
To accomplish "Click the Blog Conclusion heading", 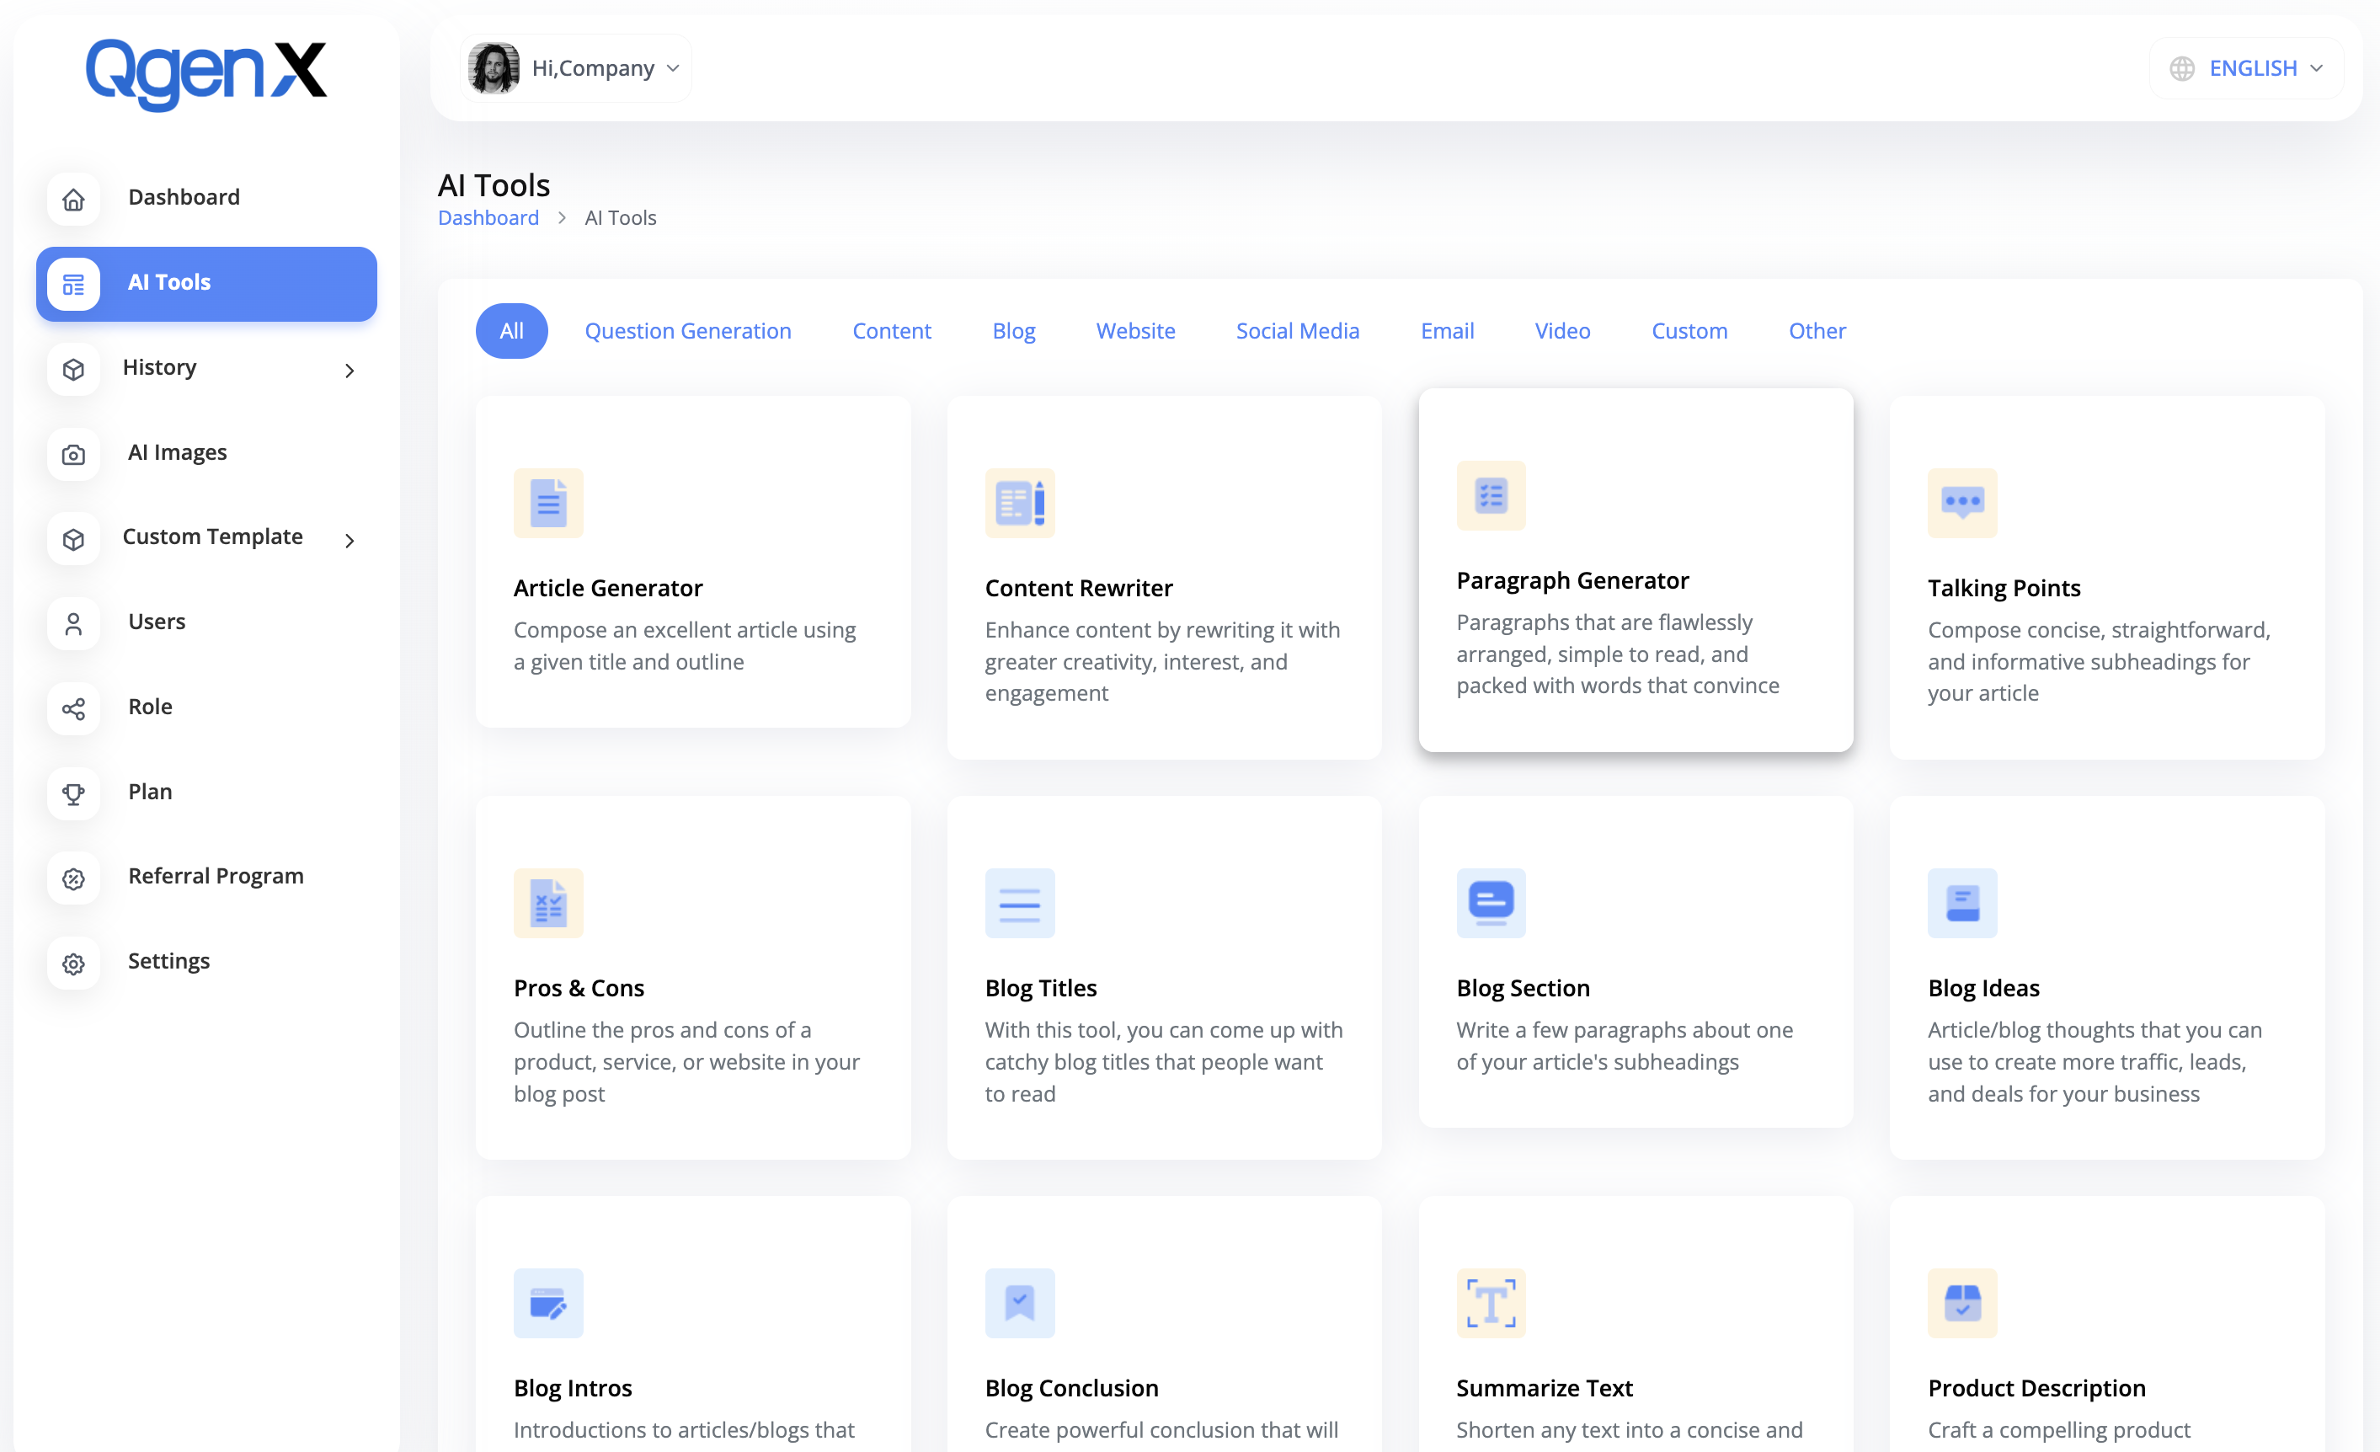I will click(x=1071, y=1387).
